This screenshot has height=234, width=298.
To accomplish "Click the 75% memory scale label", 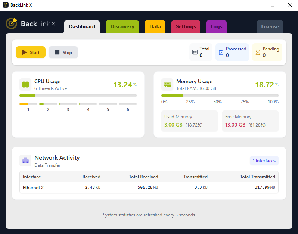I will 245,102.
